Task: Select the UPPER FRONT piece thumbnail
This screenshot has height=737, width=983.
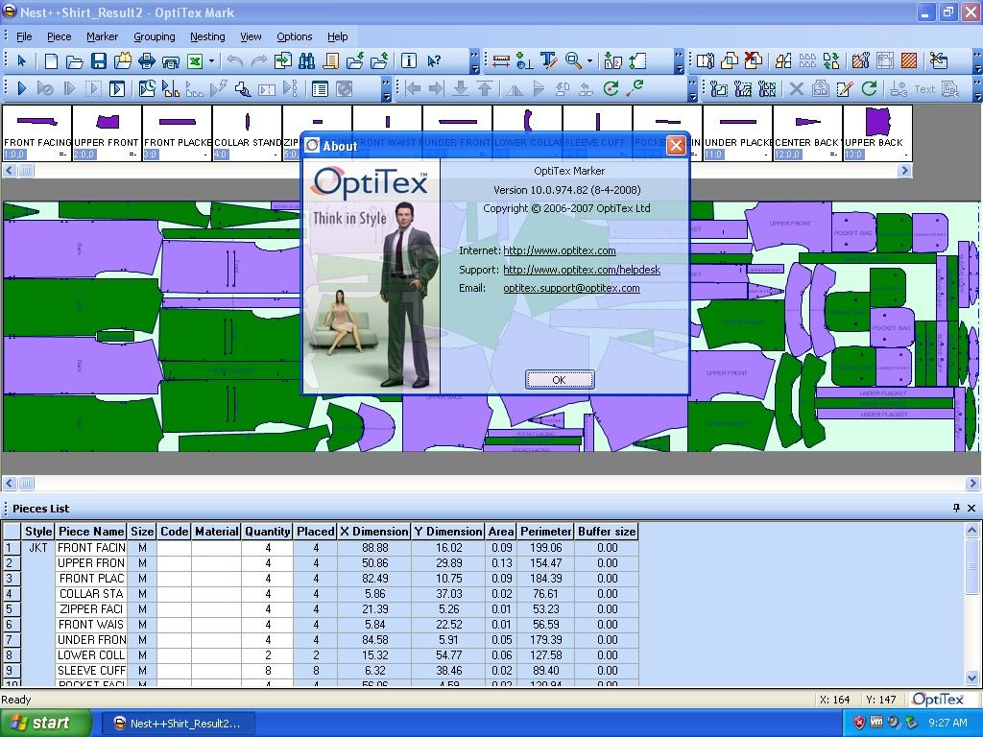Action: [x=107, y=132]
